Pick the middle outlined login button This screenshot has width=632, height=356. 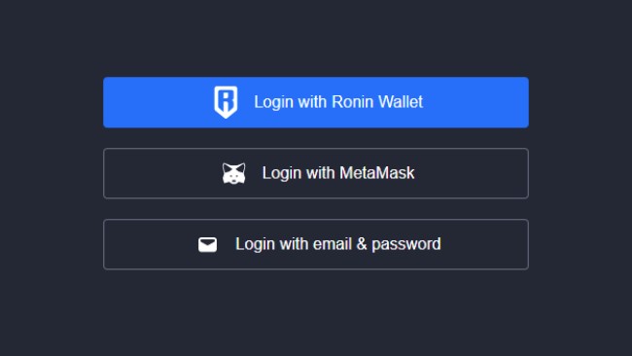pyautogui.click(x=316, y=173)
